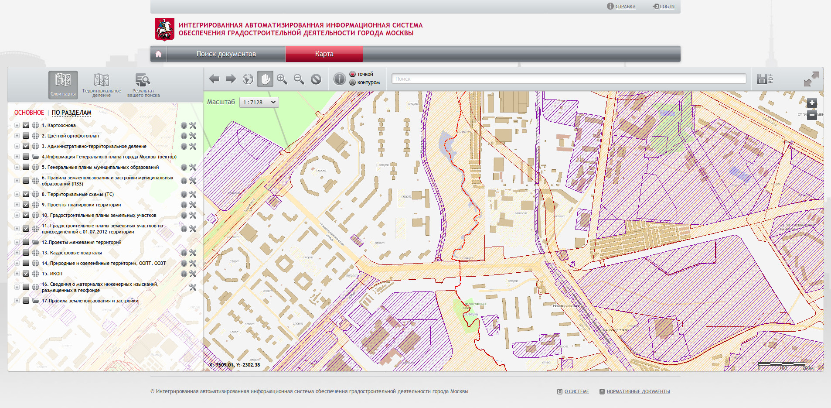Select the 'контуром' radio option
The height and width of the screenshot is (408, 831).
pyautogui.click(x=353, y=82)
